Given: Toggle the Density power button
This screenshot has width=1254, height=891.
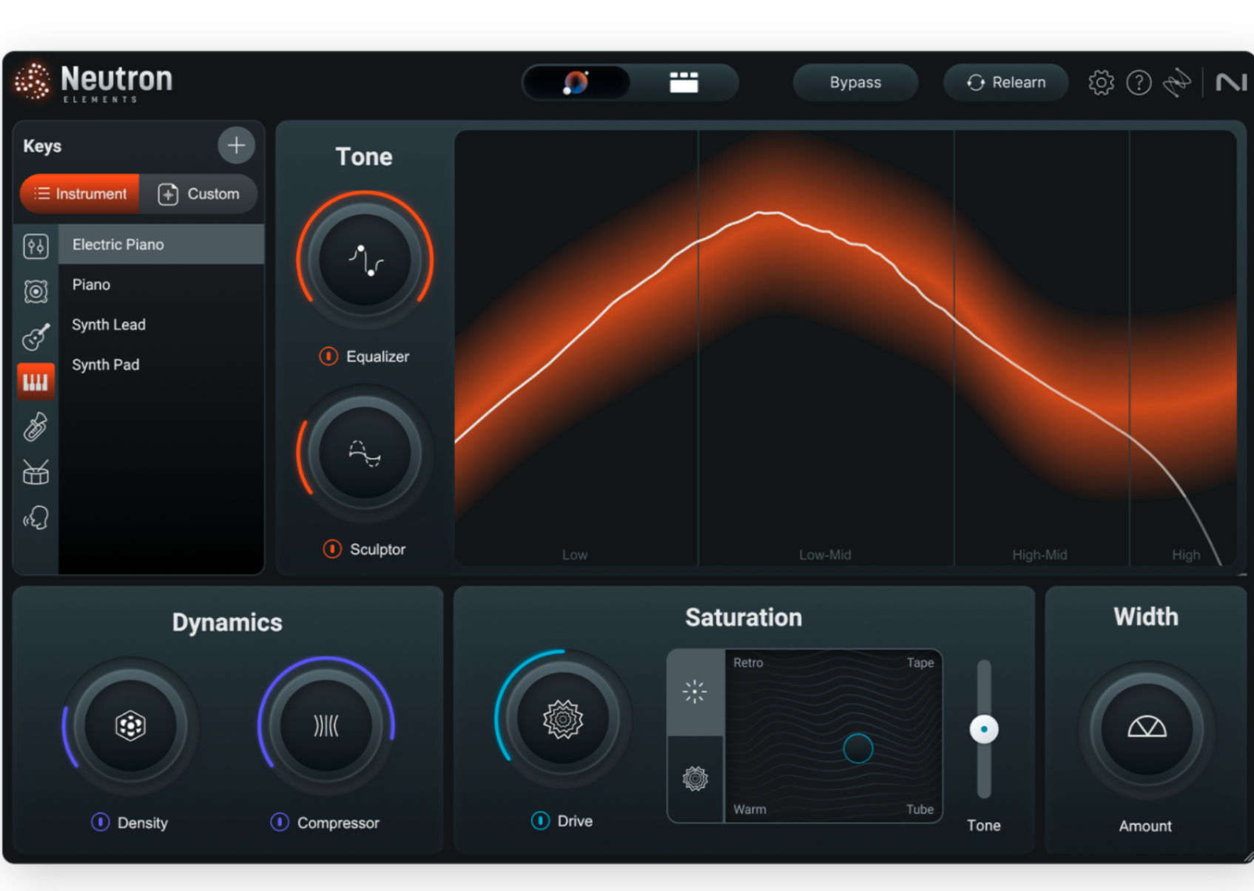Looking at the screenshot, I should point(100,822).
